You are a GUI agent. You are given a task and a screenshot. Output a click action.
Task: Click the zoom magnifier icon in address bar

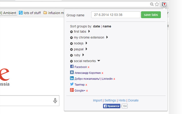[152, 4]
